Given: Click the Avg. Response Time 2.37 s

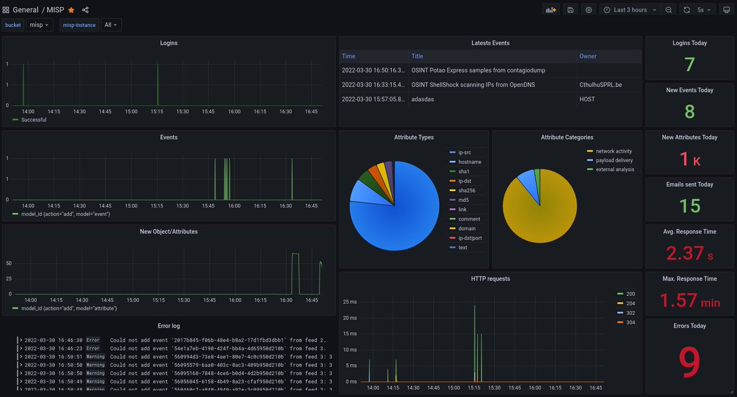Looking at the screenshot, I should pyautogui.click(x=690, y=253).
